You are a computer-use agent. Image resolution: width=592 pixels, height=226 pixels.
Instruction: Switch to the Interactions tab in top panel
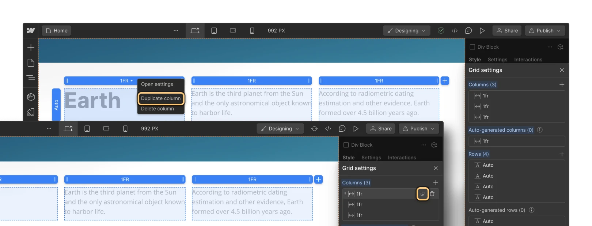528,60
